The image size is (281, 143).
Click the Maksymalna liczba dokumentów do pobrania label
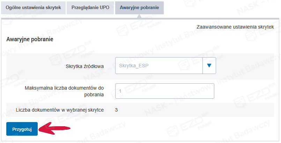(x=64, y=91)
